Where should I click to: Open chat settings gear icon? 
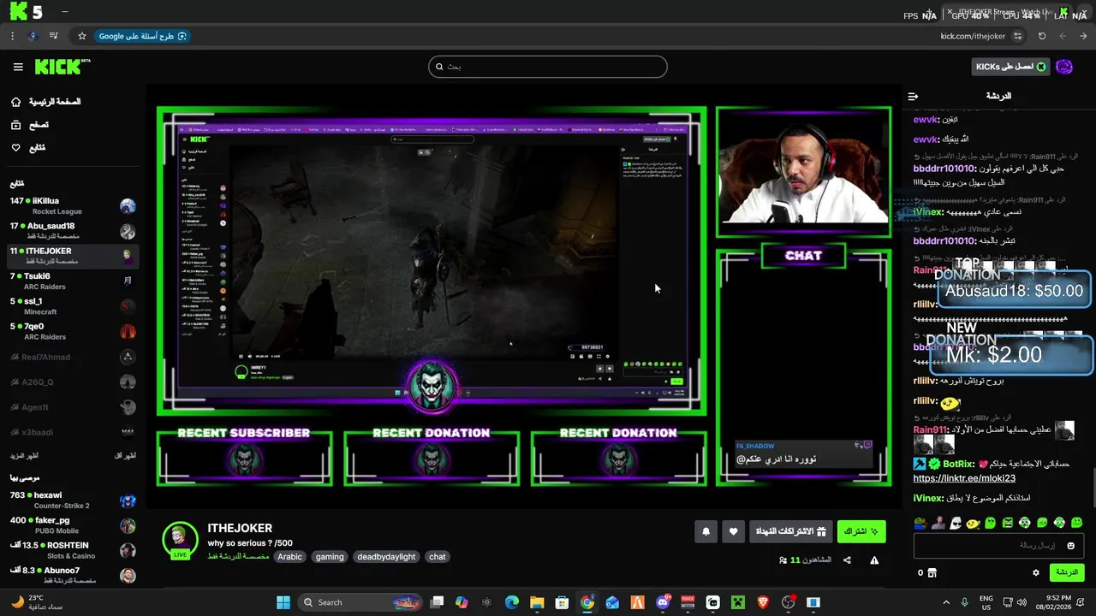coord(1036,572)
